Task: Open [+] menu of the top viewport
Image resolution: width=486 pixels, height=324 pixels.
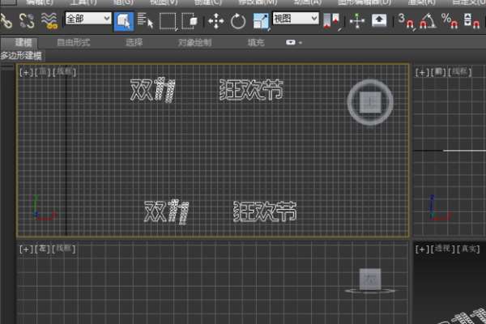Action: pyautogui.click(x=26, y=73)
